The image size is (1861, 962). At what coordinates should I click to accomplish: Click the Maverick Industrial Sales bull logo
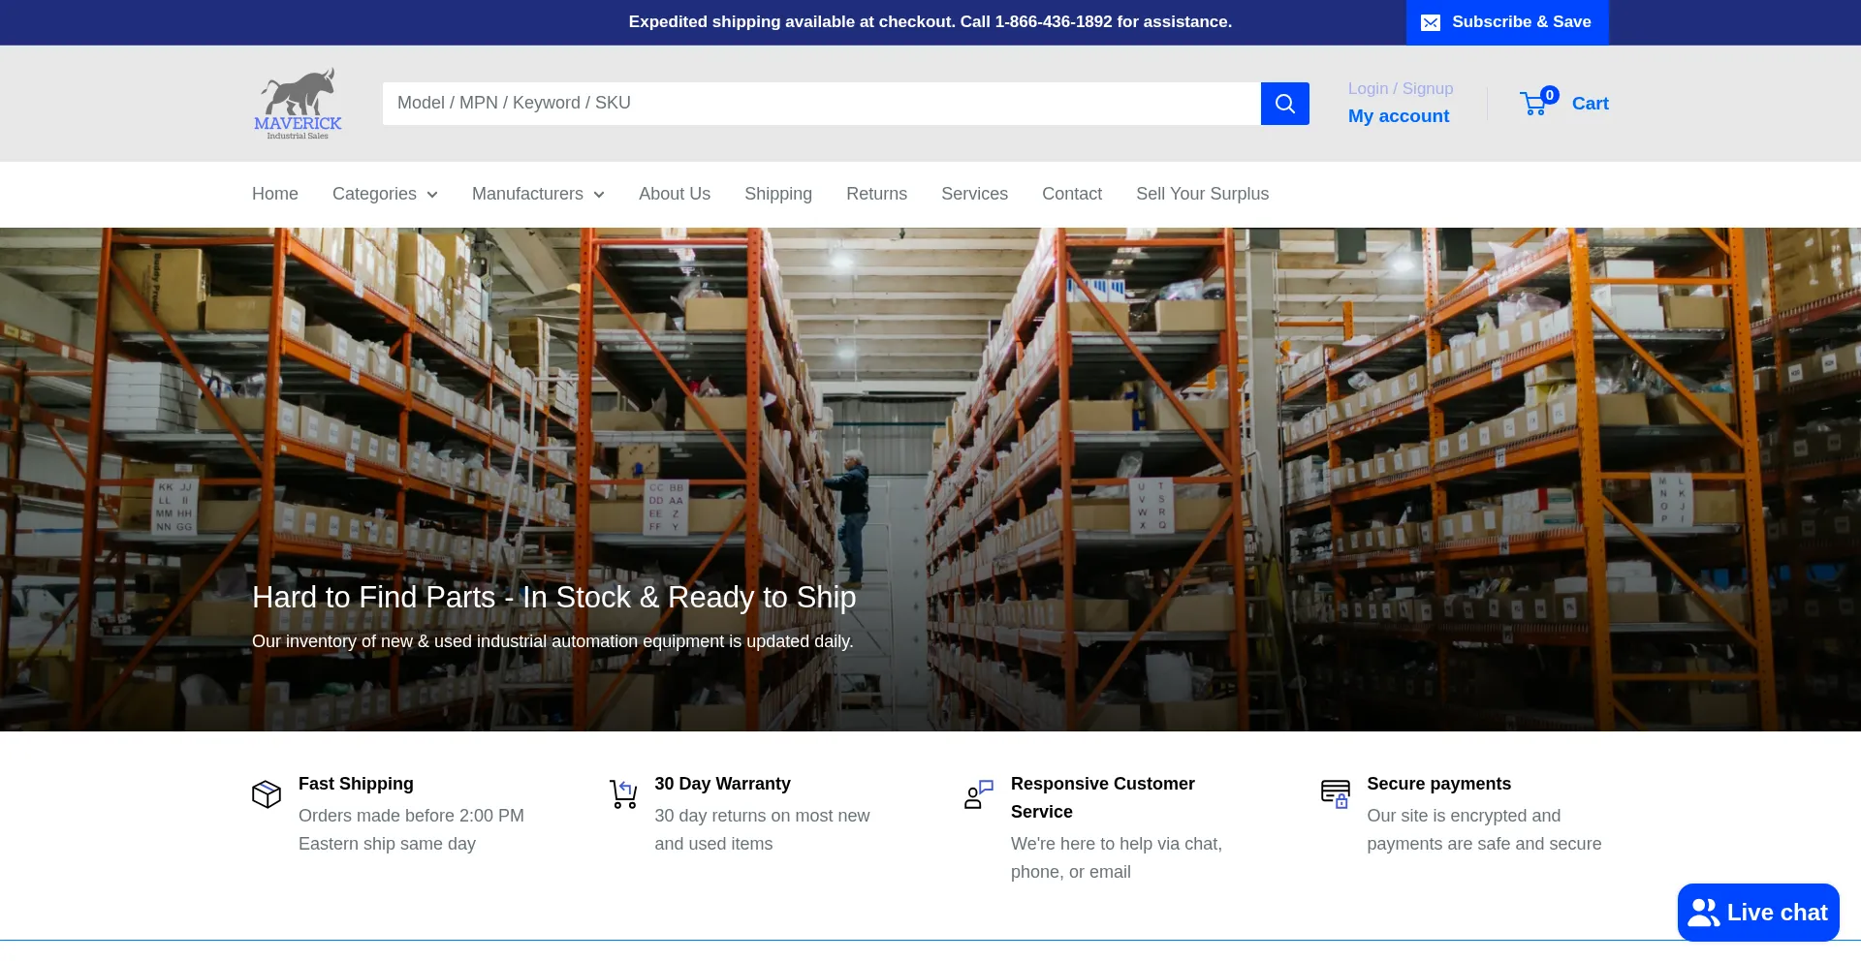coord(298,104)
